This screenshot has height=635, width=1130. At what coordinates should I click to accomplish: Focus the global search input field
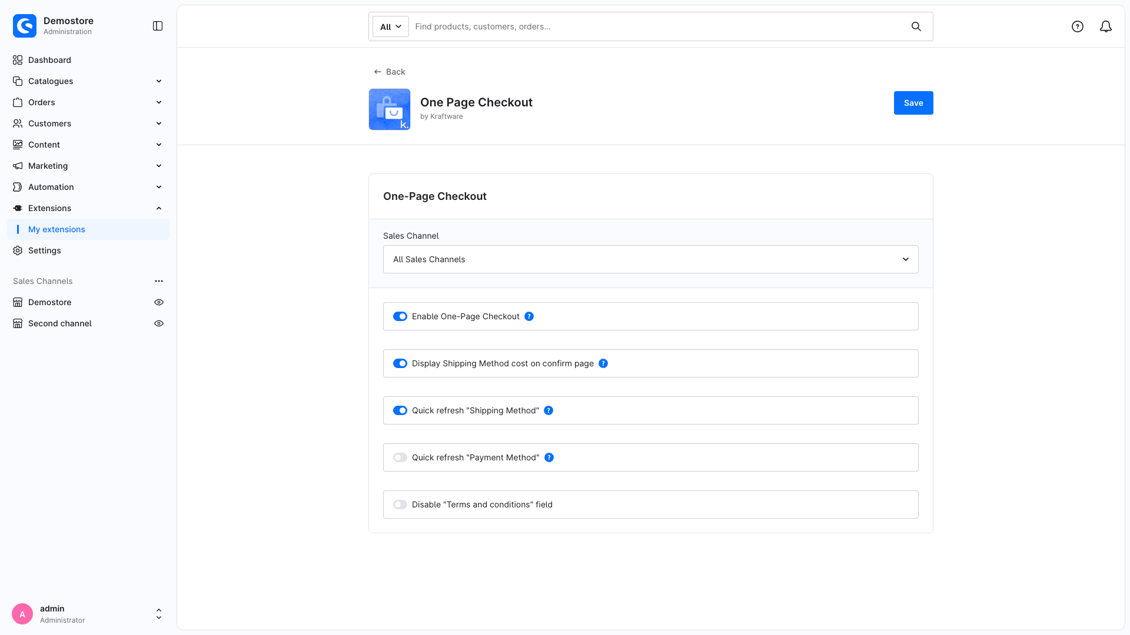tap(659, 26)
